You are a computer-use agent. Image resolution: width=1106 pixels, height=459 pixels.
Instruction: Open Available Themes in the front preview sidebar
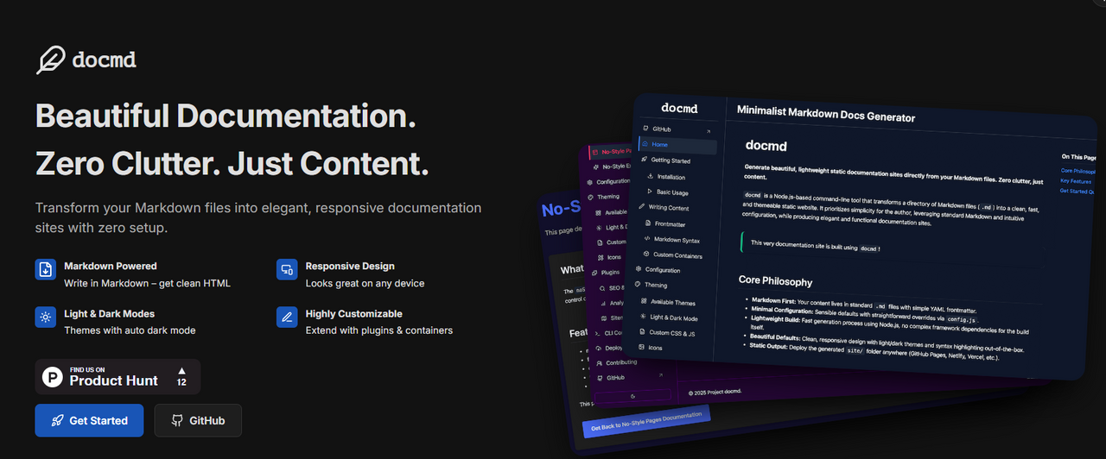click(667, 302)
